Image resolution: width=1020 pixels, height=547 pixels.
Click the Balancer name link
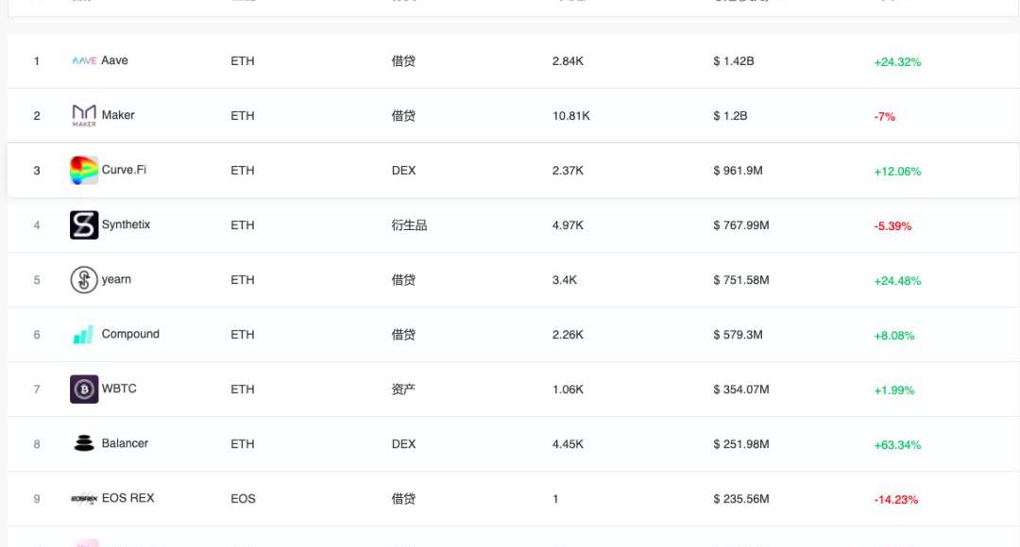tap(125, 443)
